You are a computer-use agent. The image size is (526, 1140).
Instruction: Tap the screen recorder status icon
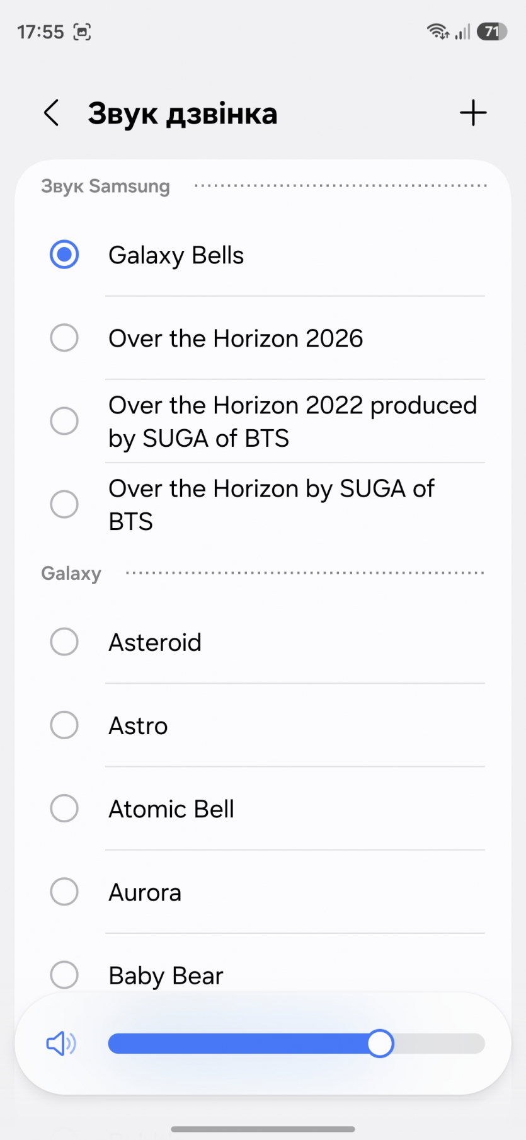point(83,32)
